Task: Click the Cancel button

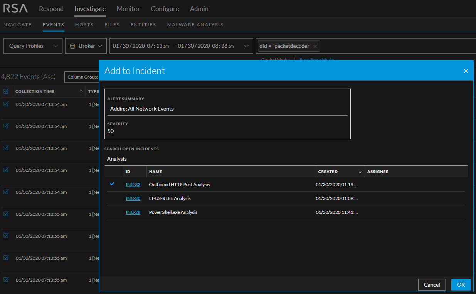Action: click(x=432, y=285)
